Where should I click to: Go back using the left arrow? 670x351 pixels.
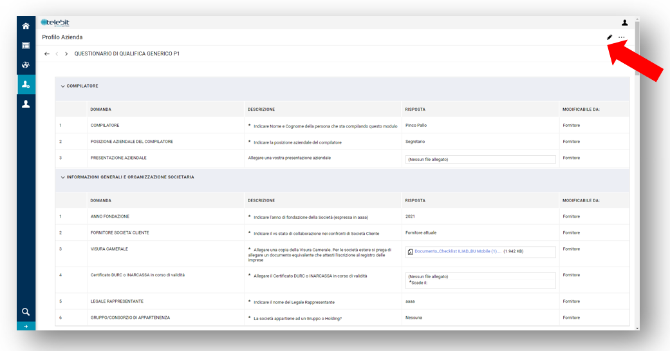(x=47, y=54)
